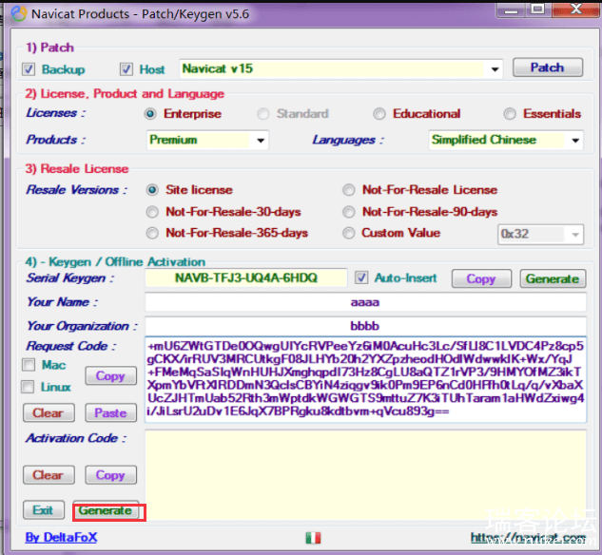Clear the Request Code
Screen dimensions: 602x555
(x=49, y=412)
